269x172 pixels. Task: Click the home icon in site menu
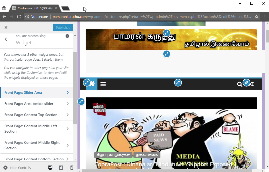click(x=92, y=84)
